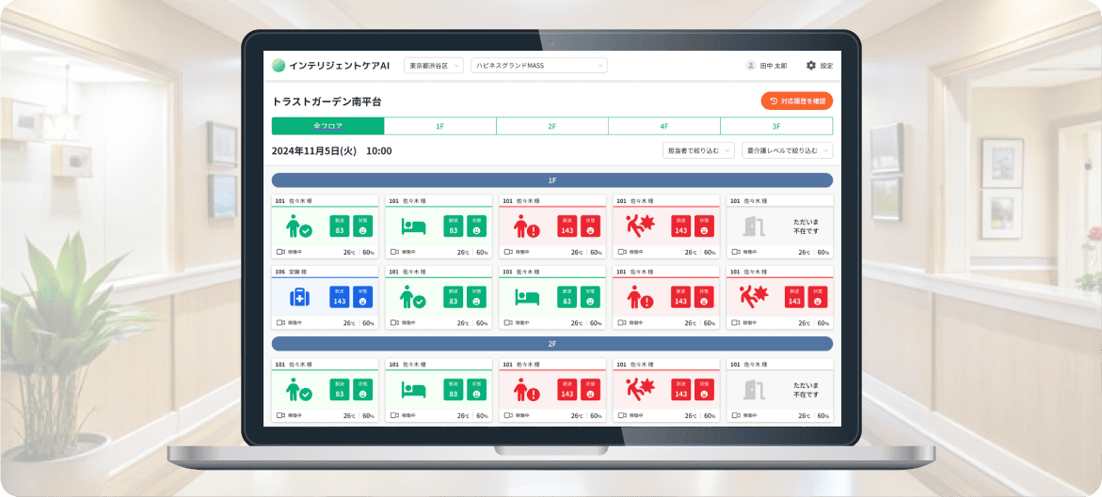Image resolution: width=1102 pixels, height=497 pixels.
Task: Click the green bed icon in the 2F section
Action: point(412,390)
